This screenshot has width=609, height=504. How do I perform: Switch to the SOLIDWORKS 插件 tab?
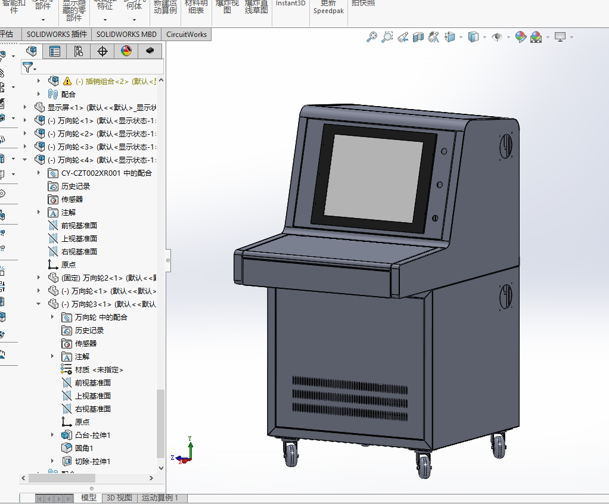coord(57,34)
